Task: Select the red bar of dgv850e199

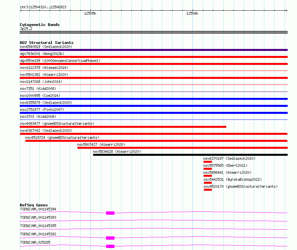Action: tap(154, 64)
